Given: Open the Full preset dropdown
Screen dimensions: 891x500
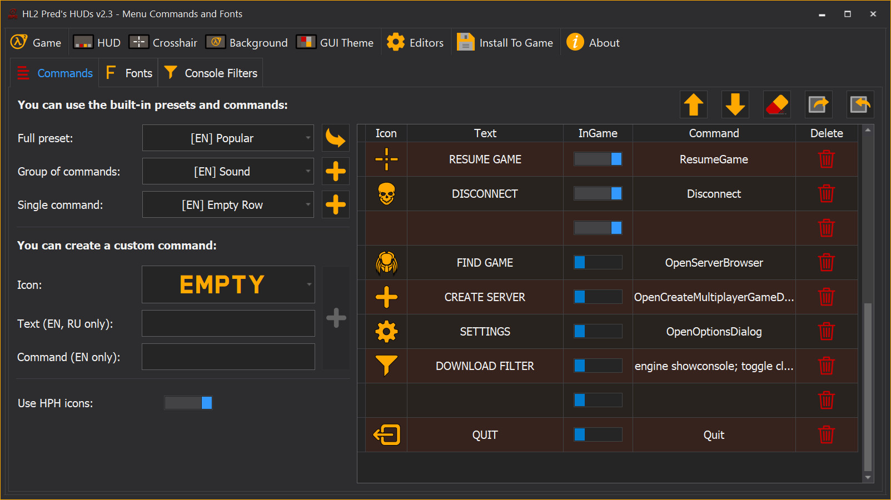Looking at the screenshot, I should (x=228, y=138).
